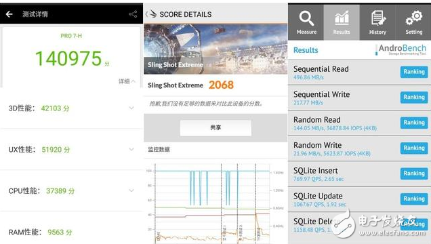Screen dimensions: 431x244
Task: Select the Random Read 144.05 MB/s value
Action: [335, 128]
